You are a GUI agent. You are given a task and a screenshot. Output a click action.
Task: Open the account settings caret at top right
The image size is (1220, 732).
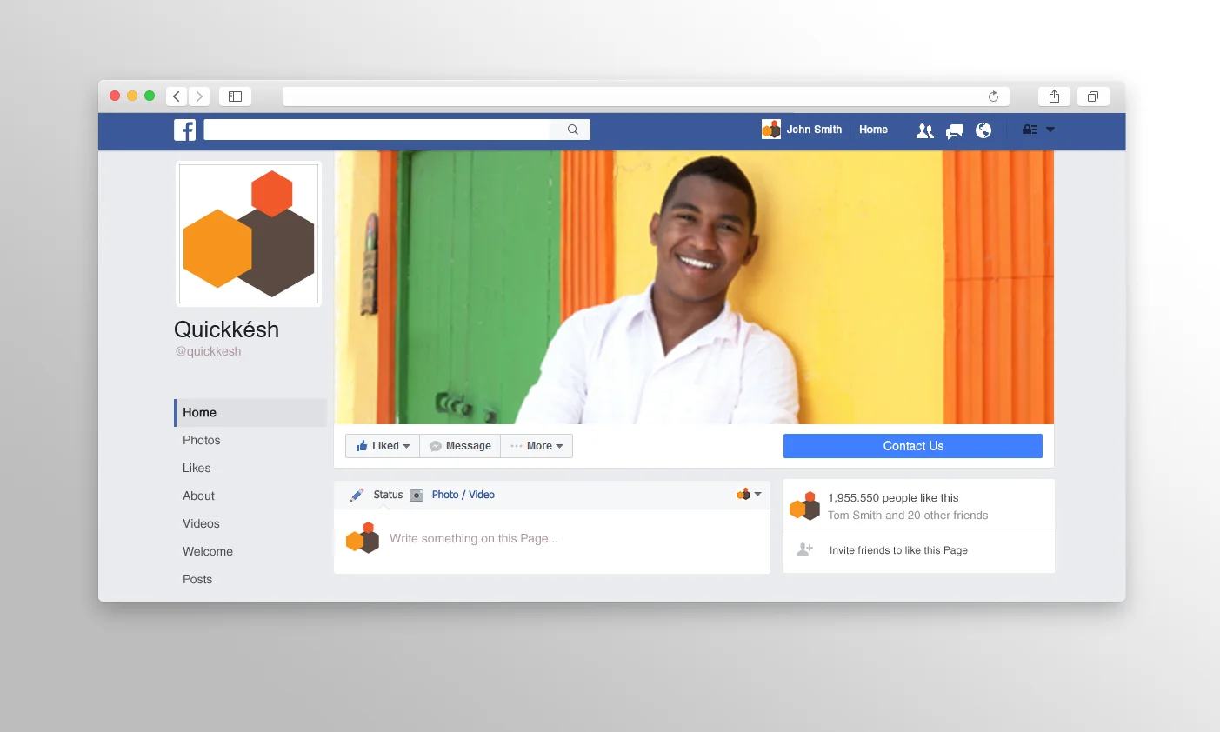click(1051, 129)
